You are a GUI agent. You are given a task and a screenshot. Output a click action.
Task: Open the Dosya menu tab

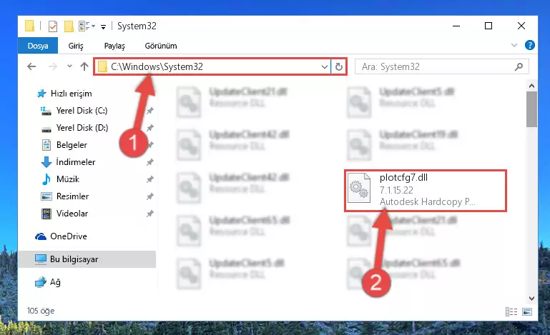pyautogui.click(x=38, y=46)
